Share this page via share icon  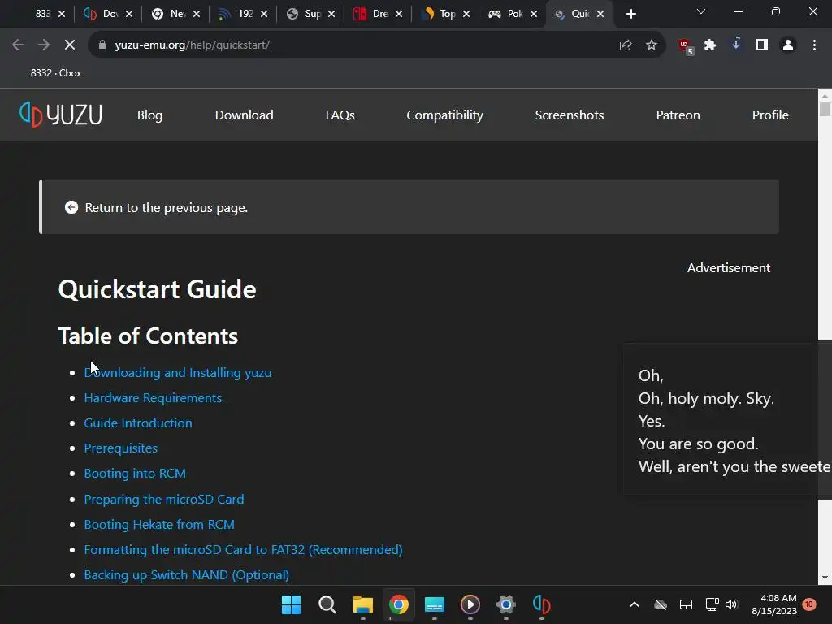(x=626, y=45)
